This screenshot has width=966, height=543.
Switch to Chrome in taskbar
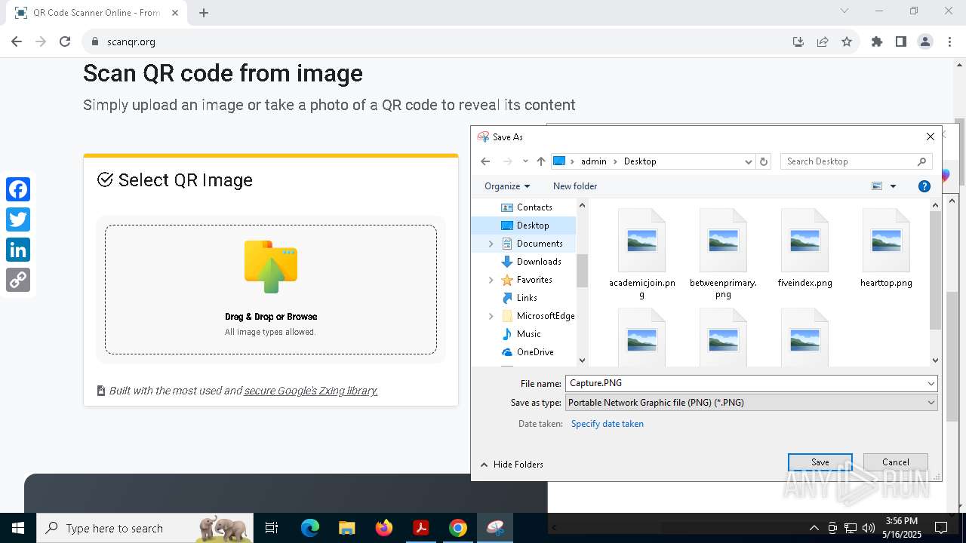tap(457, 528)
